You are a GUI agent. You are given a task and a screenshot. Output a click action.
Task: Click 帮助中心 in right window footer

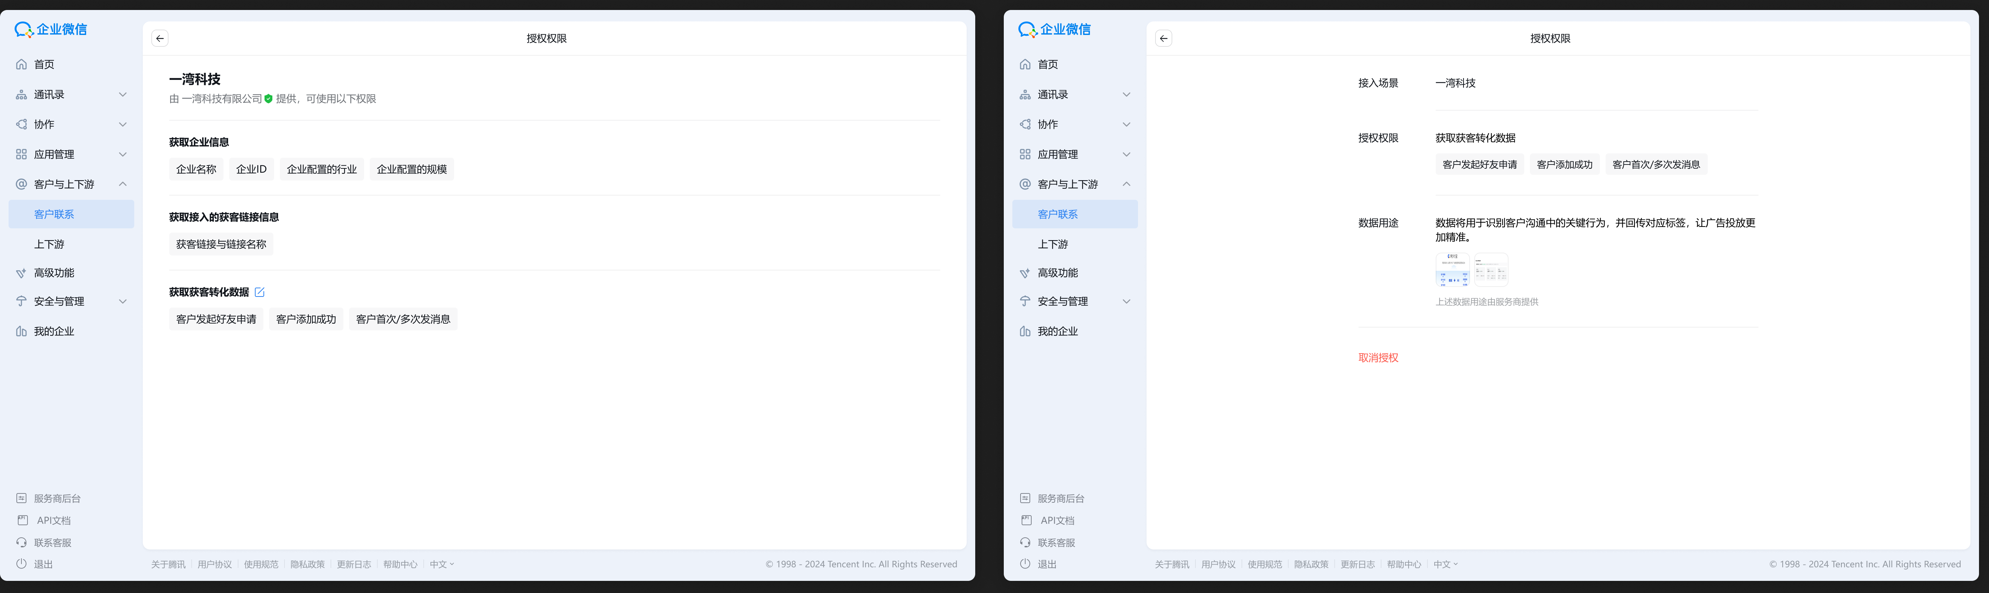(1404, 564)
